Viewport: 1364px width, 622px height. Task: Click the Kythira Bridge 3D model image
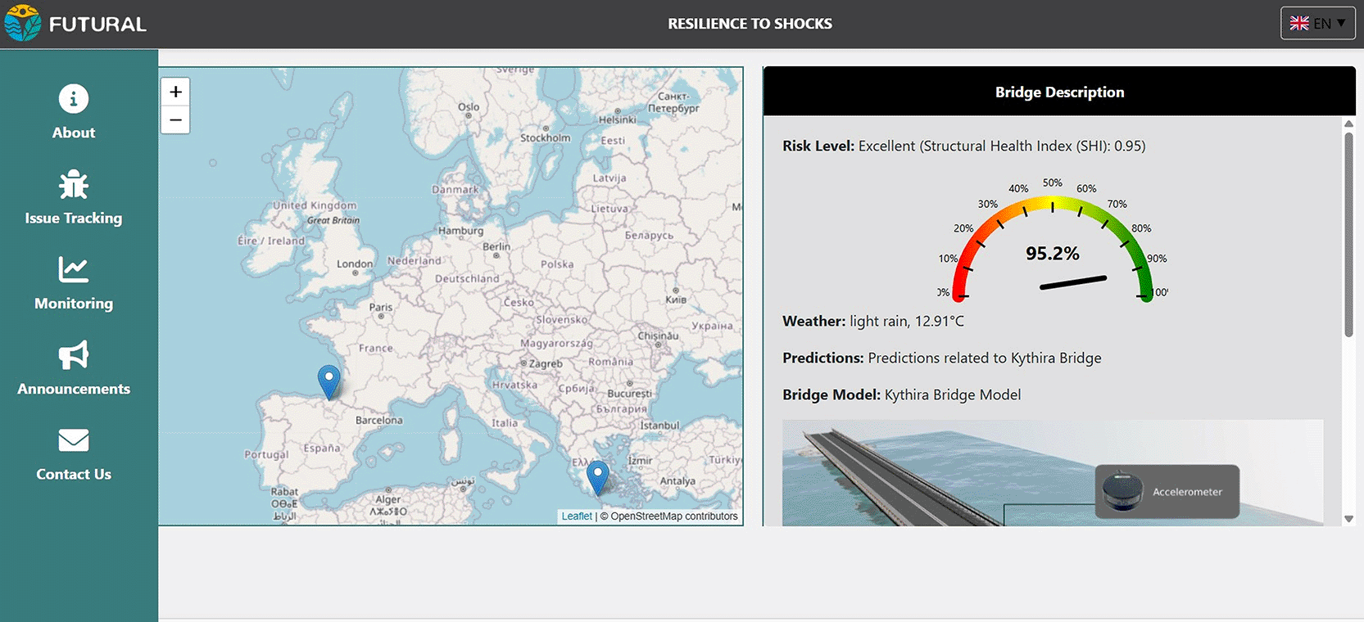click(1053, 473)
